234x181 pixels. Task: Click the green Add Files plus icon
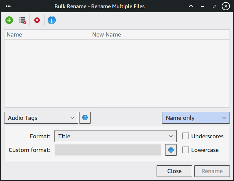pos(9,20)
